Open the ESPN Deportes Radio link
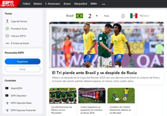Viewport: 167px width, 116px height. 21,103
